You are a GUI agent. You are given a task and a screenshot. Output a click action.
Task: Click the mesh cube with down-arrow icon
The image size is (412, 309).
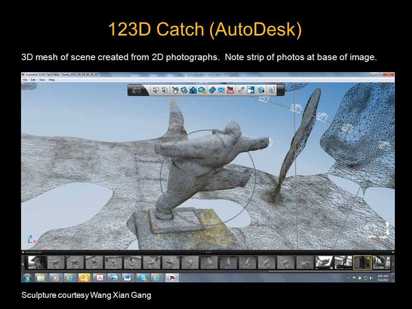261,90
